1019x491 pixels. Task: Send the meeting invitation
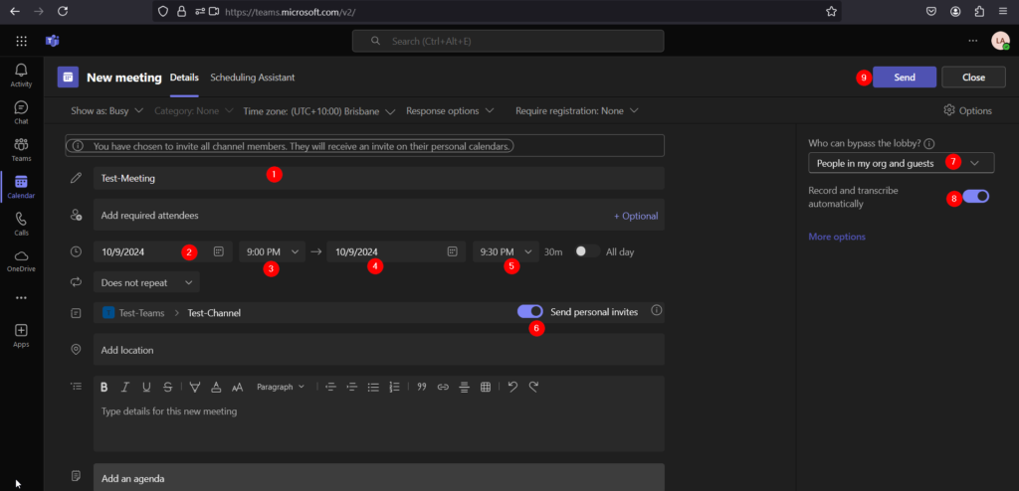[905, 77]
